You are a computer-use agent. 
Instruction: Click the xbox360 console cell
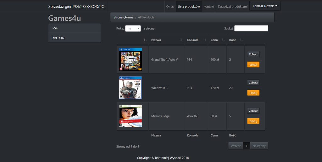196,116
